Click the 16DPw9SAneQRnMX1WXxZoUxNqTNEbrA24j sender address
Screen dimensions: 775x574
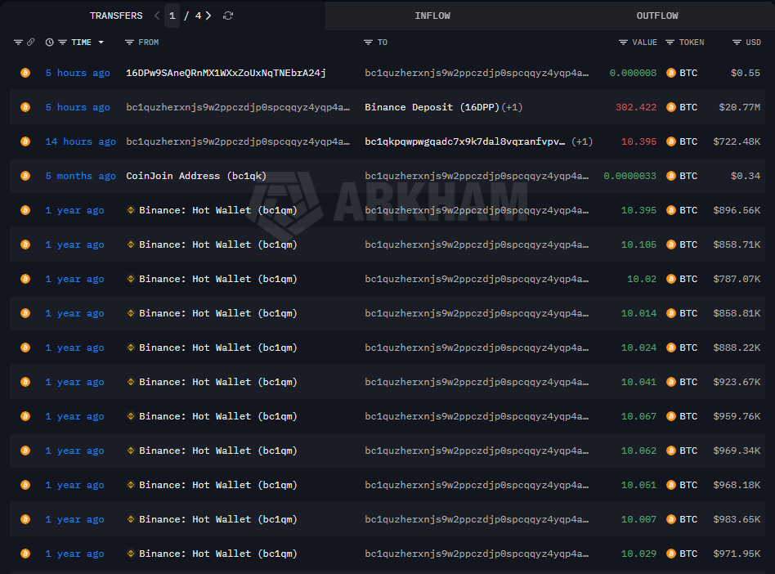coord(226,73)
